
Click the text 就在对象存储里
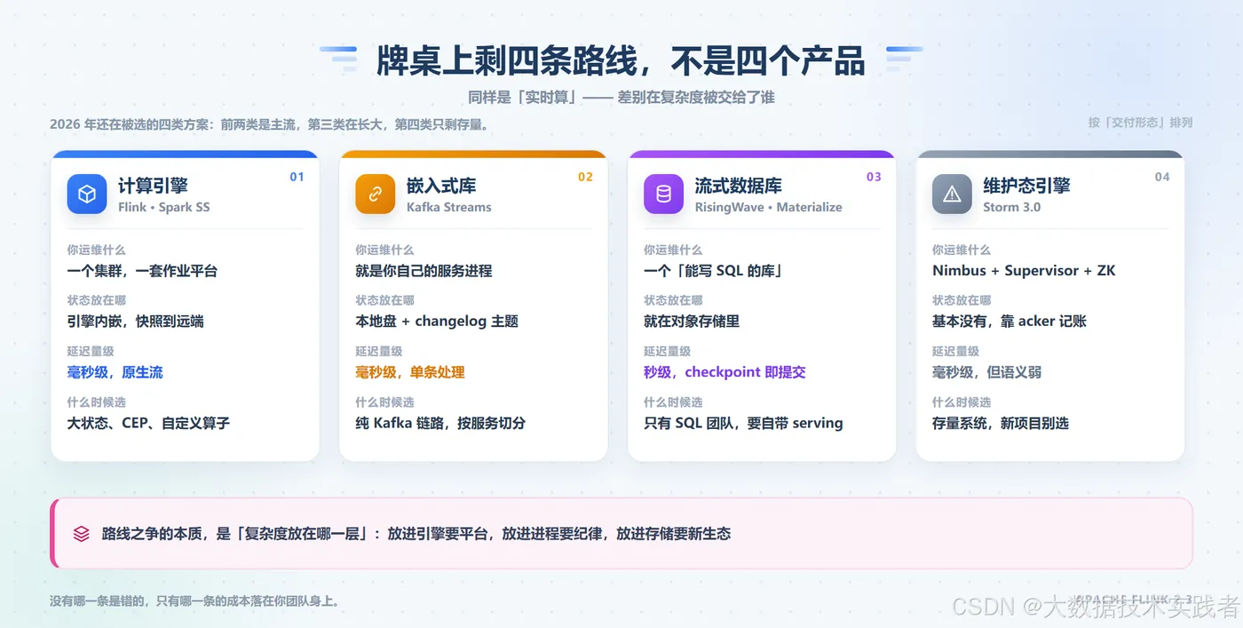[692, 322]
